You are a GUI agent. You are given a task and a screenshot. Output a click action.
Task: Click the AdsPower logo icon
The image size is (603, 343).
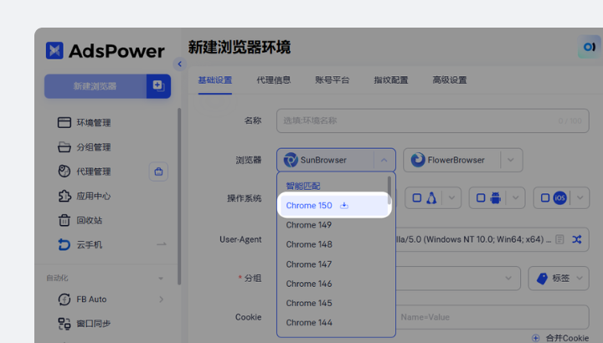click(x=54, y=50)
